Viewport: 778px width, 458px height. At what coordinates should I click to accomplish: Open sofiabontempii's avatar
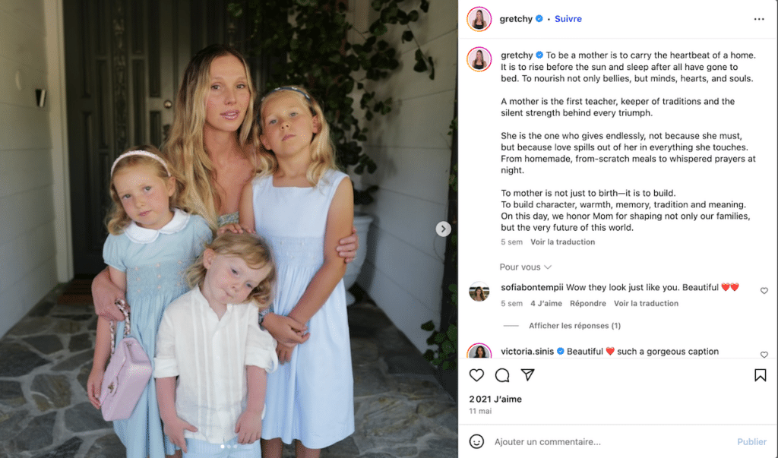pos(479,292)
